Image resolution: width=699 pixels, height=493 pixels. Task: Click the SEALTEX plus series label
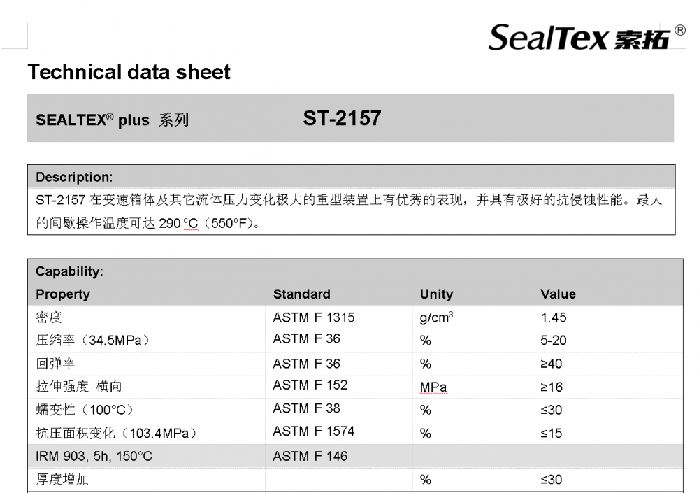[113, 120]
